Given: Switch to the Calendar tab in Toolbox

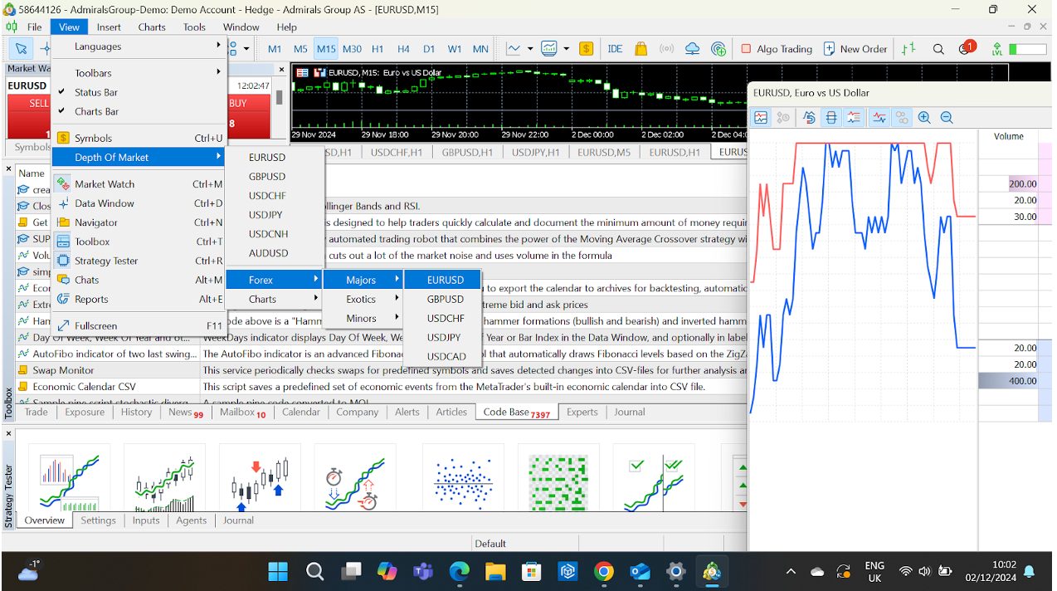Looking at the screenshot, I should pos(300,412).
